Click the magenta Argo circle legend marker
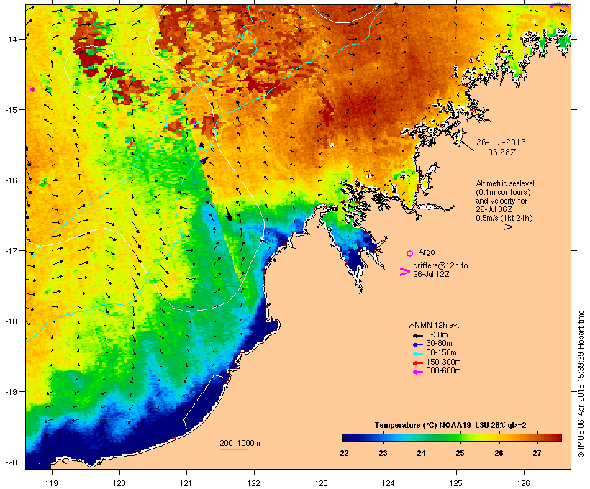 (x=410, y=253)
